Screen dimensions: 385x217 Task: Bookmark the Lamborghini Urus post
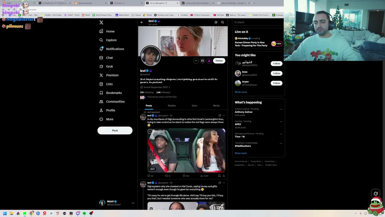tap(219, 176)
